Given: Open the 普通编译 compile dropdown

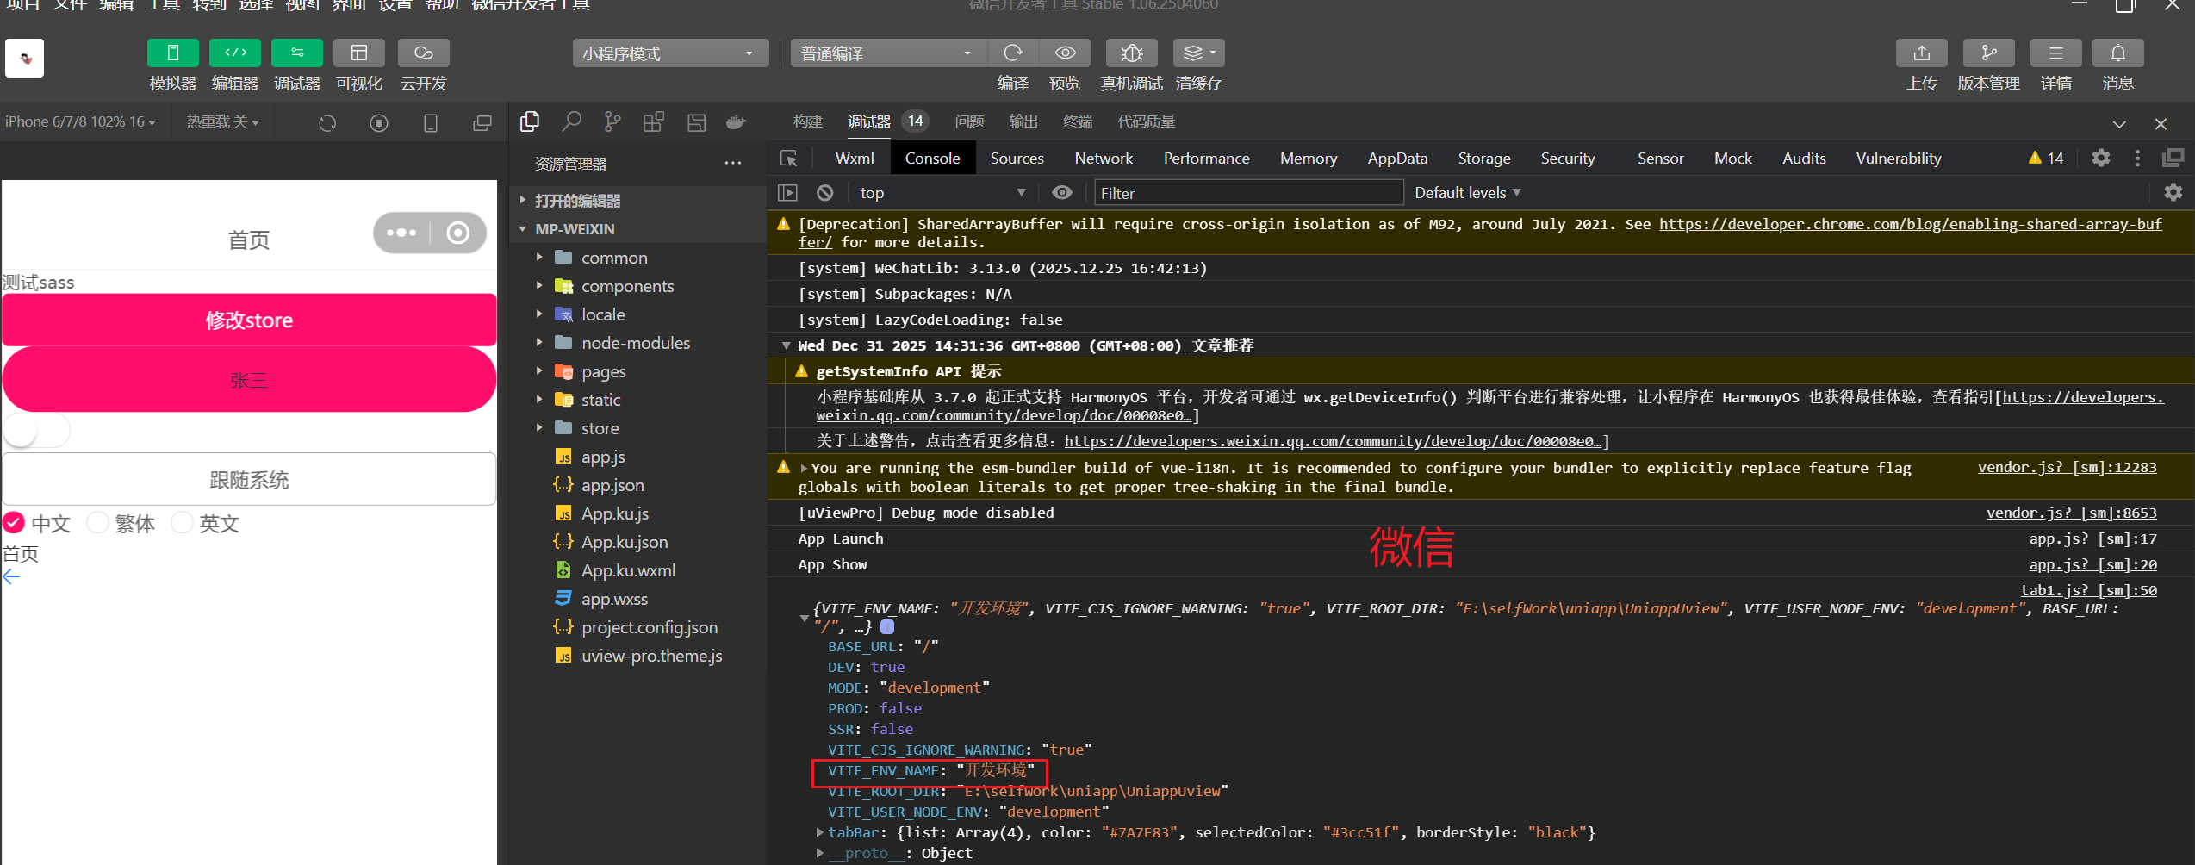Looking at the screenshot, I should coord(888,53).
